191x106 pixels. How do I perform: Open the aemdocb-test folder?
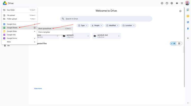[x=107, y=36]
